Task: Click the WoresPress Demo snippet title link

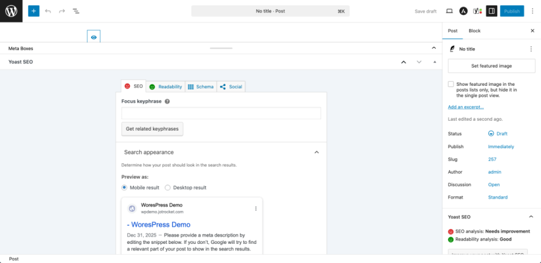Action: (159, 225)
